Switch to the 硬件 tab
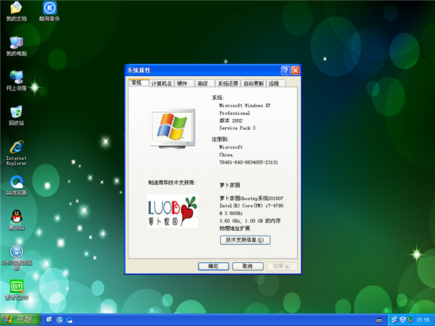 (x=184, y=84)
